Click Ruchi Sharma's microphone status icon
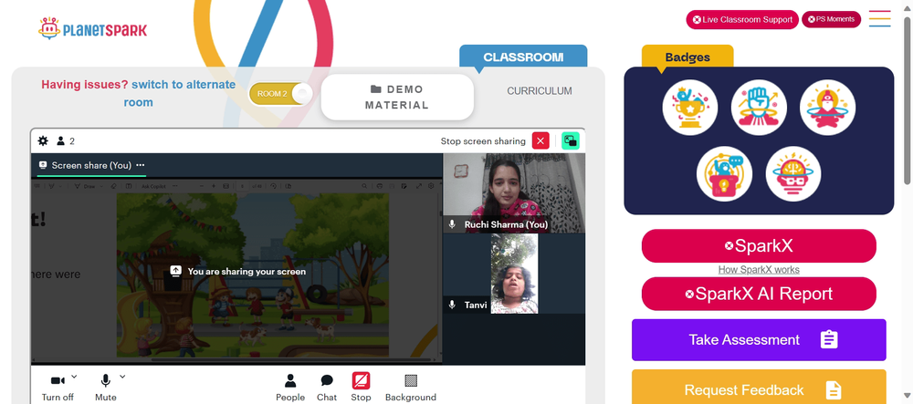 (452, 224)
